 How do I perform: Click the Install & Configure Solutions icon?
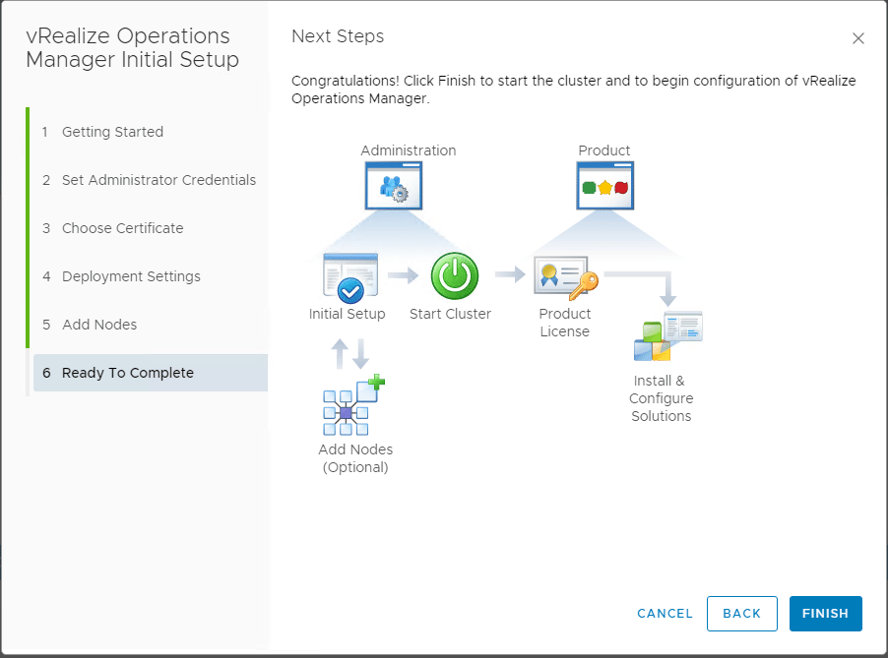point(666,337)
